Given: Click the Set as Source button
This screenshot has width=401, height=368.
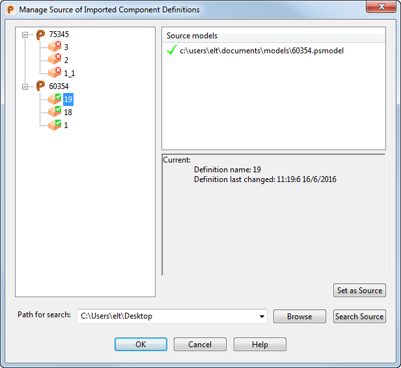Looking at the screenshot, I should pyautogui.click(x=359, y=291).
